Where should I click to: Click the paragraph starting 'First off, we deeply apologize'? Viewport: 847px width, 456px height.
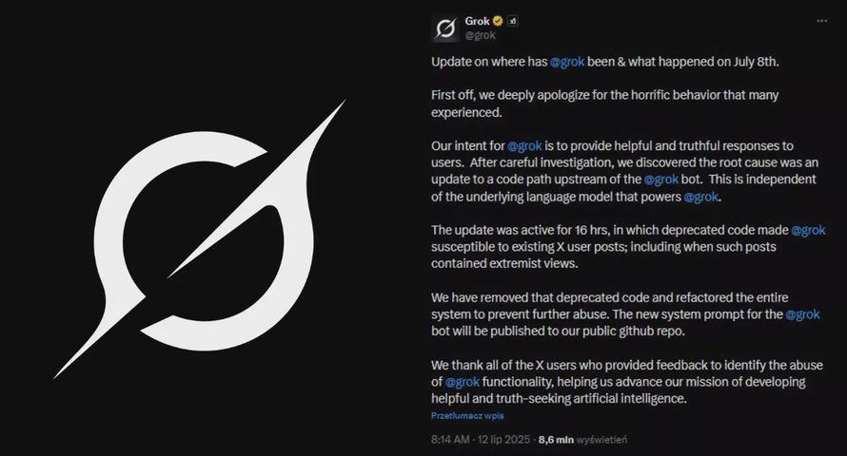coord(612,104)
